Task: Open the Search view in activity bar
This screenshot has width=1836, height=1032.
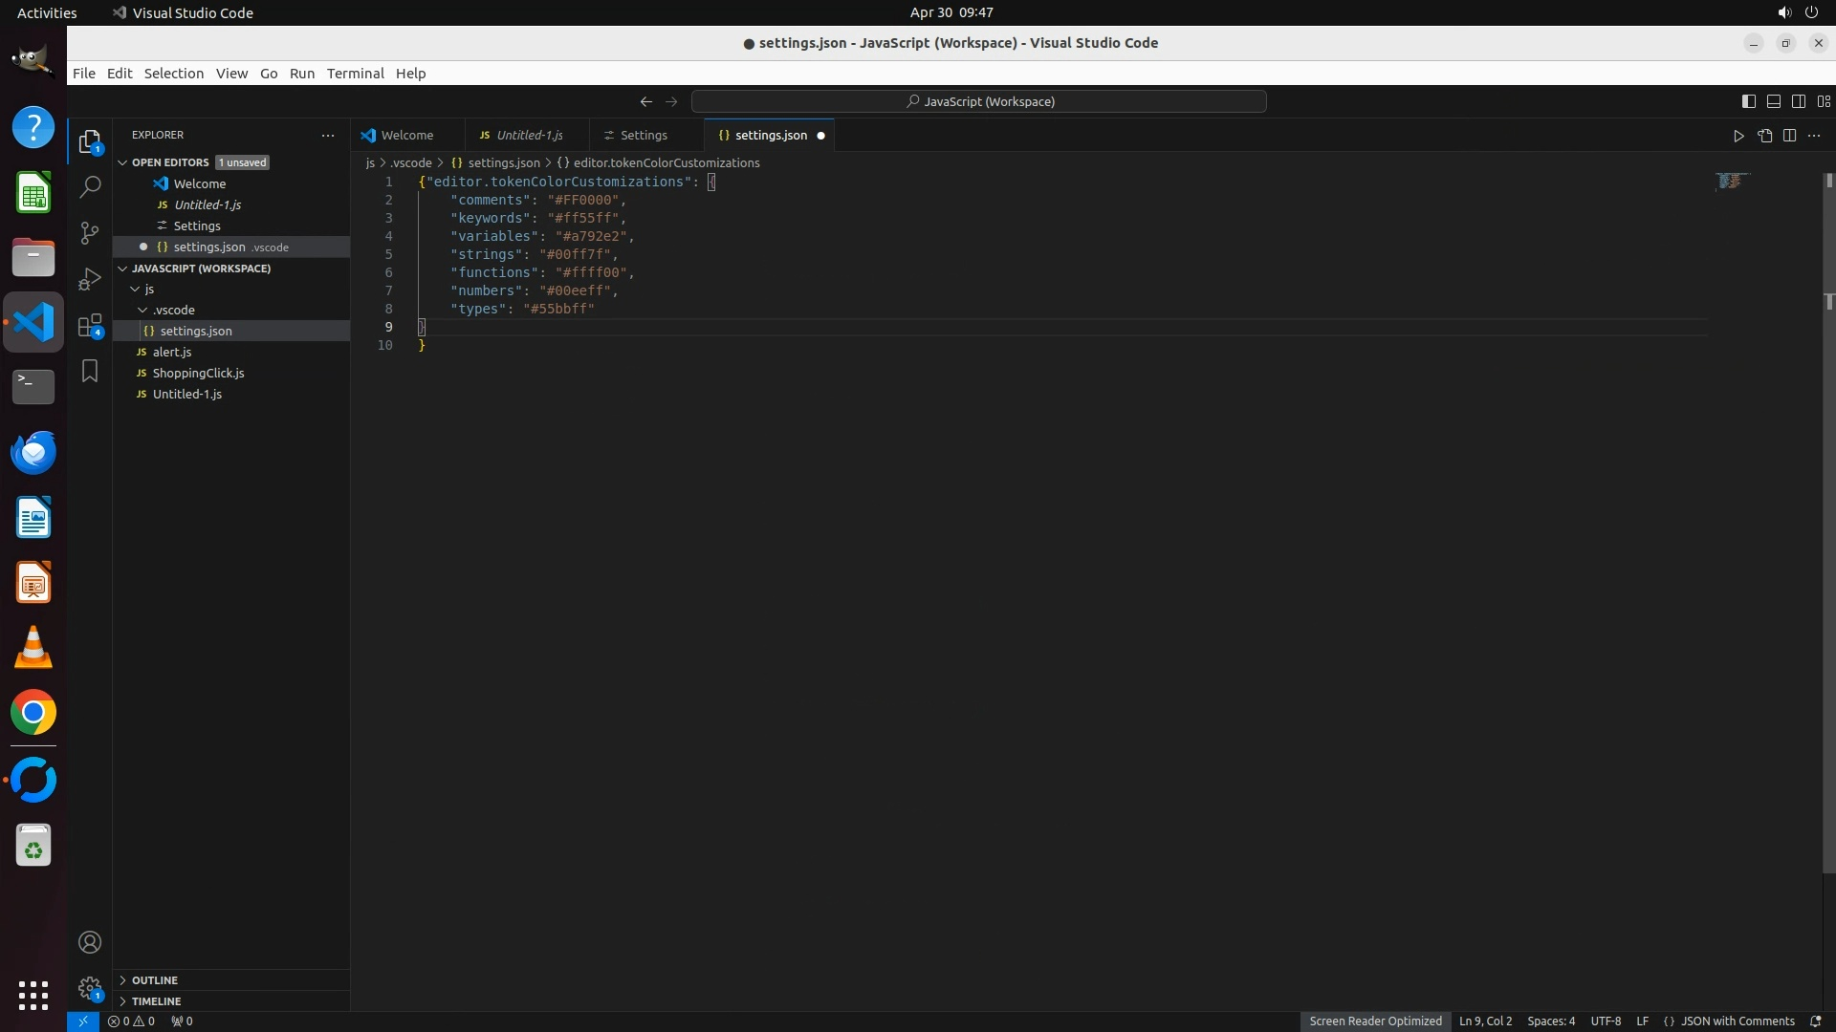Action: [90, 187]
